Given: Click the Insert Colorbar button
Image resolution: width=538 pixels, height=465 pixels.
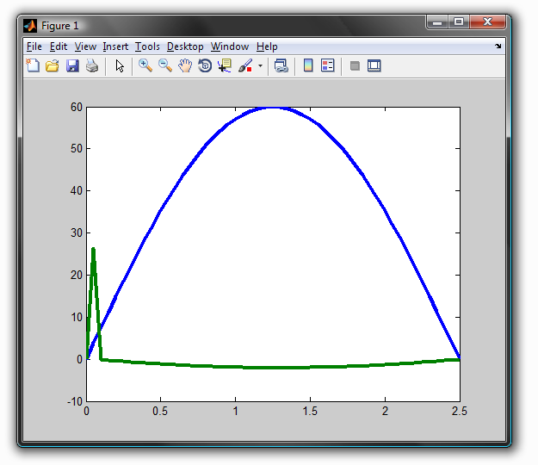Looking at the screenshot, I should [x=308, y=65].
